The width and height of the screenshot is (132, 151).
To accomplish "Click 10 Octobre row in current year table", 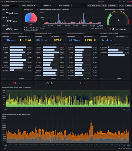I will [17, 70].
